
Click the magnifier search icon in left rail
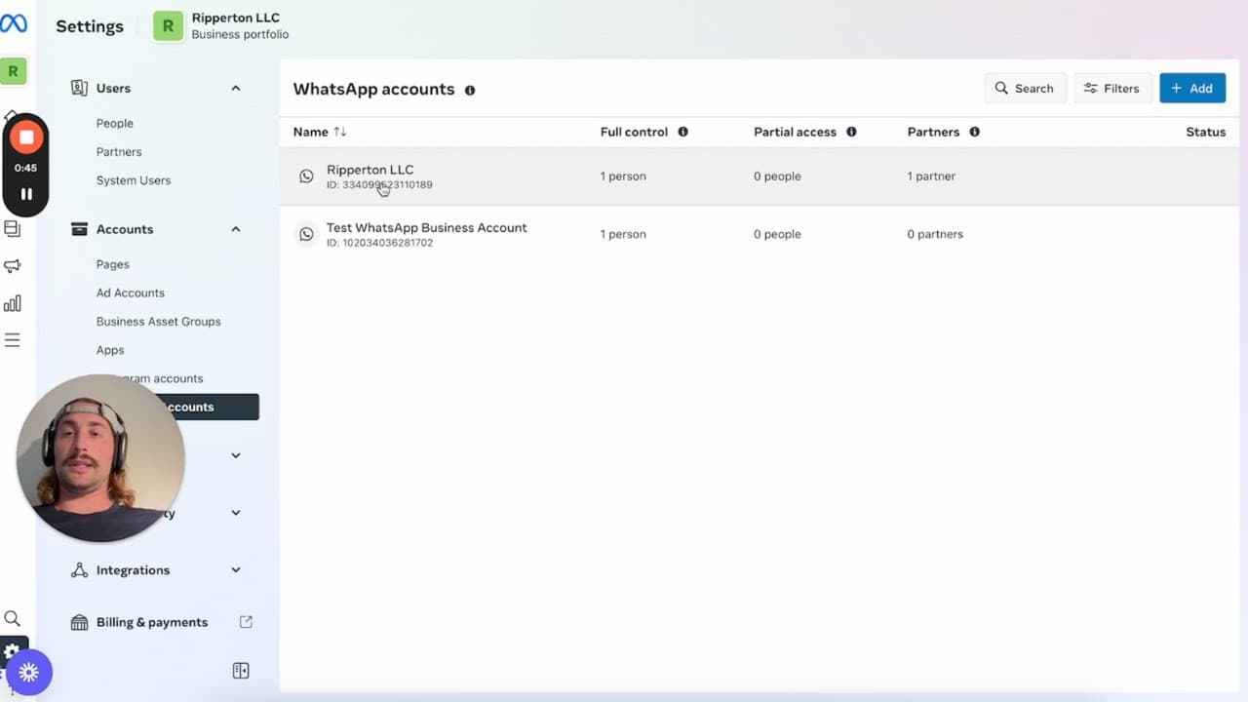pos(12,618)
